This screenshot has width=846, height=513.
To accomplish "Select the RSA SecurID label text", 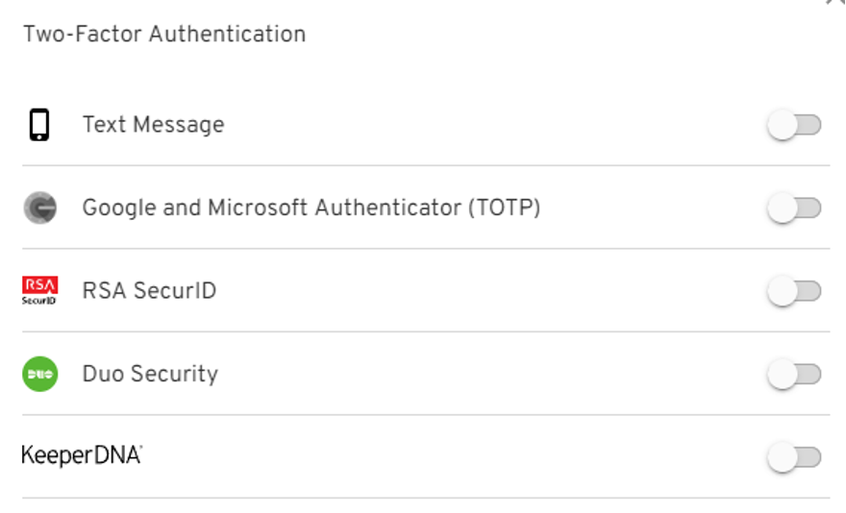I will click(x=149, y=291).
